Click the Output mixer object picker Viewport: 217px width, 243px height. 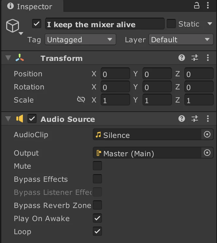207,153
